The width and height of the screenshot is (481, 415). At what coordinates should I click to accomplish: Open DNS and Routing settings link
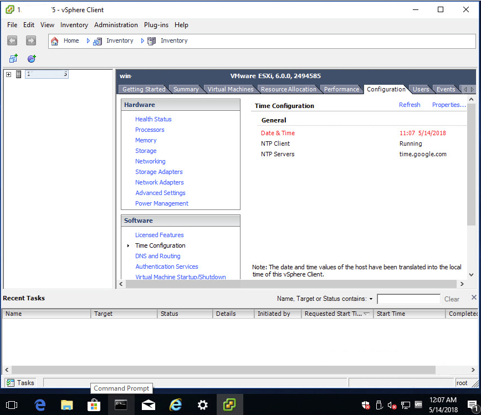[158, 256]
